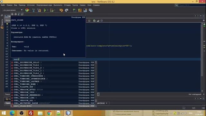This screenshot has height=116, width=206.
Task: Run the project with green play icon
Action: point(45,10)
